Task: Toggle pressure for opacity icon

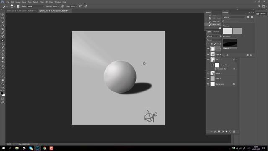Action: coord(62,6)
